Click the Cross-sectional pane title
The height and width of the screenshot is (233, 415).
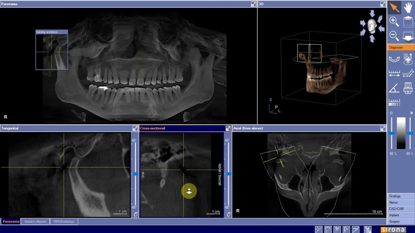pos(152,128)
